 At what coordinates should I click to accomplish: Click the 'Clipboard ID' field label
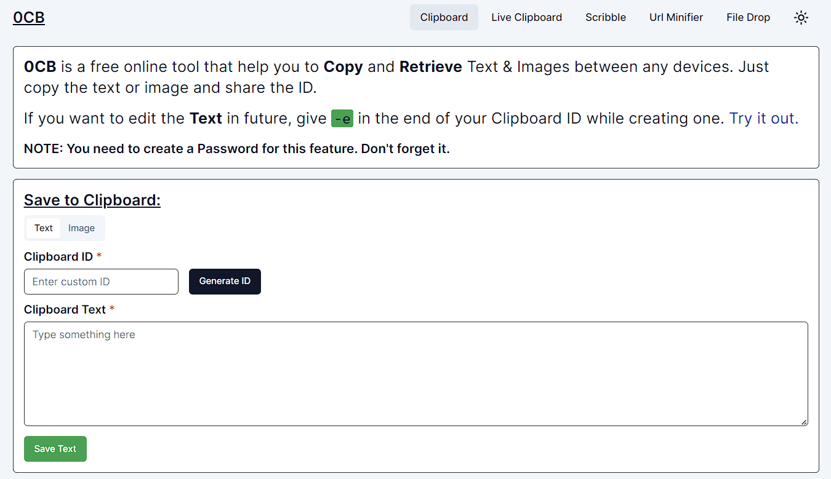point(58,256)
